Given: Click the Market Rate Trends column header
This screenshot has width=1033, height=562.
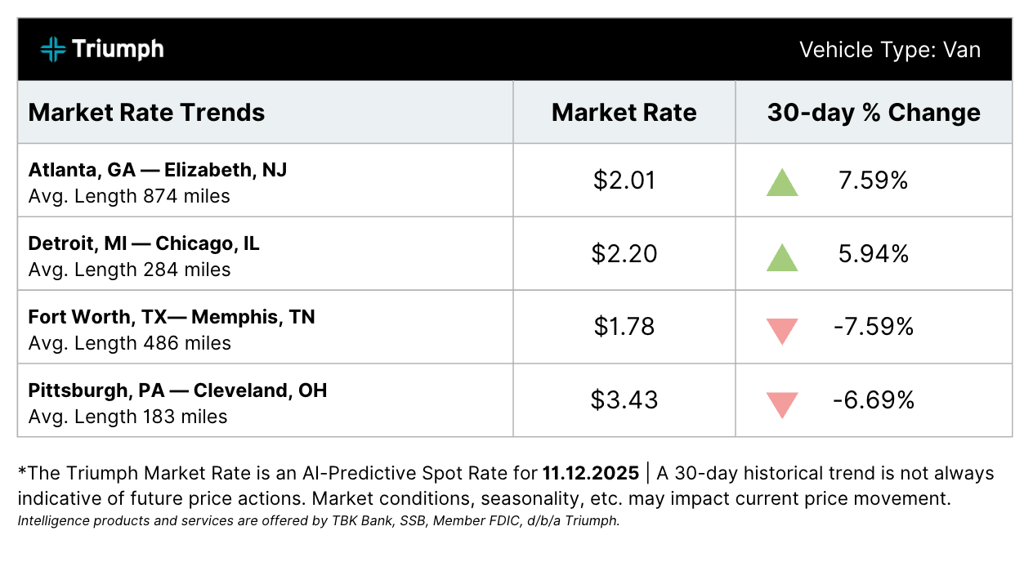Looking at the screenshot, I should pyautogui.click(x=147, y=113).
